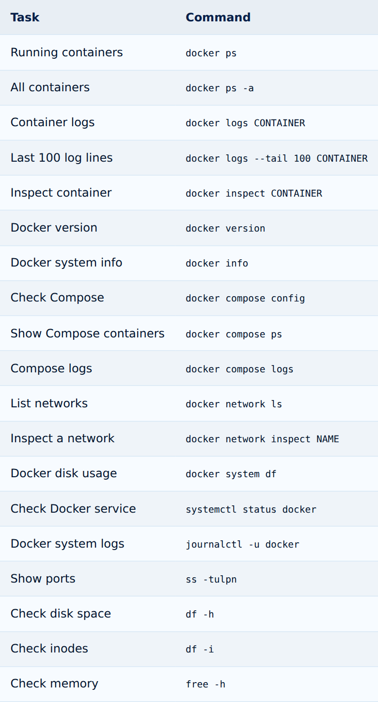The height and width of the screenshot is (702, 378).
Task: Click the 'Last 100 log lines' cell
Action: pos(62,158)
